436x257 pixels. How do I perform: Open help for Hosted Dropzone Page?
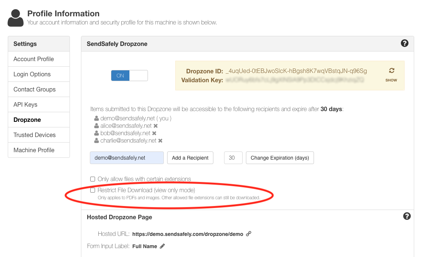coord(407,216)
